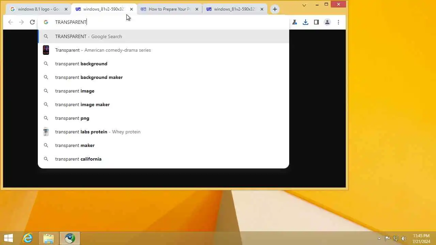Open network status tray icon
Screen dimensions: 436x245
(396, 239)
